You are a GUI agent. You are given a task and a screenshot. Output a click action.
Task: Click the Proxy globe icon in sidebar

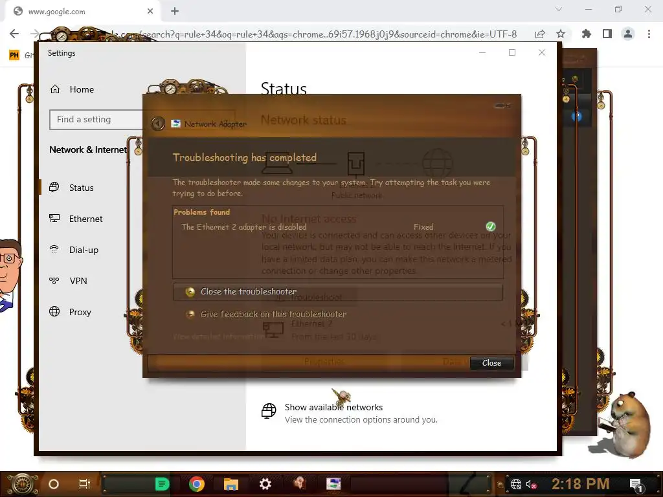tap(54, 311)
